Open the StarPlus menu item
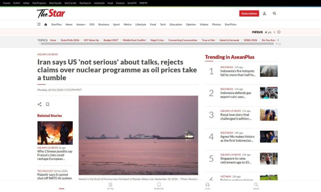This screenshot has height=192, width=321. (56, 25)
